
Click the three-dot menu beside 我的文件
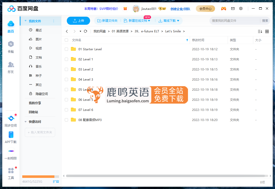pyautogui.click(x=54, y=21)
